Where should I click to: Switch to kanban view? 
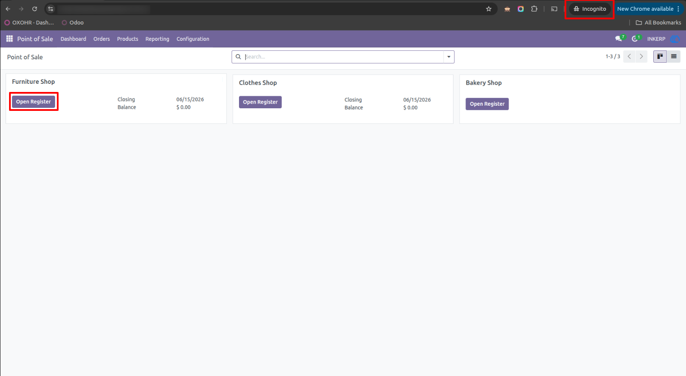point(660,56)
